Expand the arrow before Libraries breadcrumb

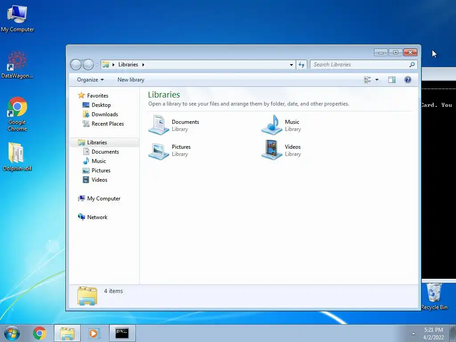(x=114, y=65)
